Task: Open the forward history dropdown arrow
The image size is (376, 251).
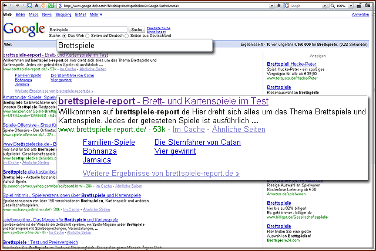Action: coord(23,5)
